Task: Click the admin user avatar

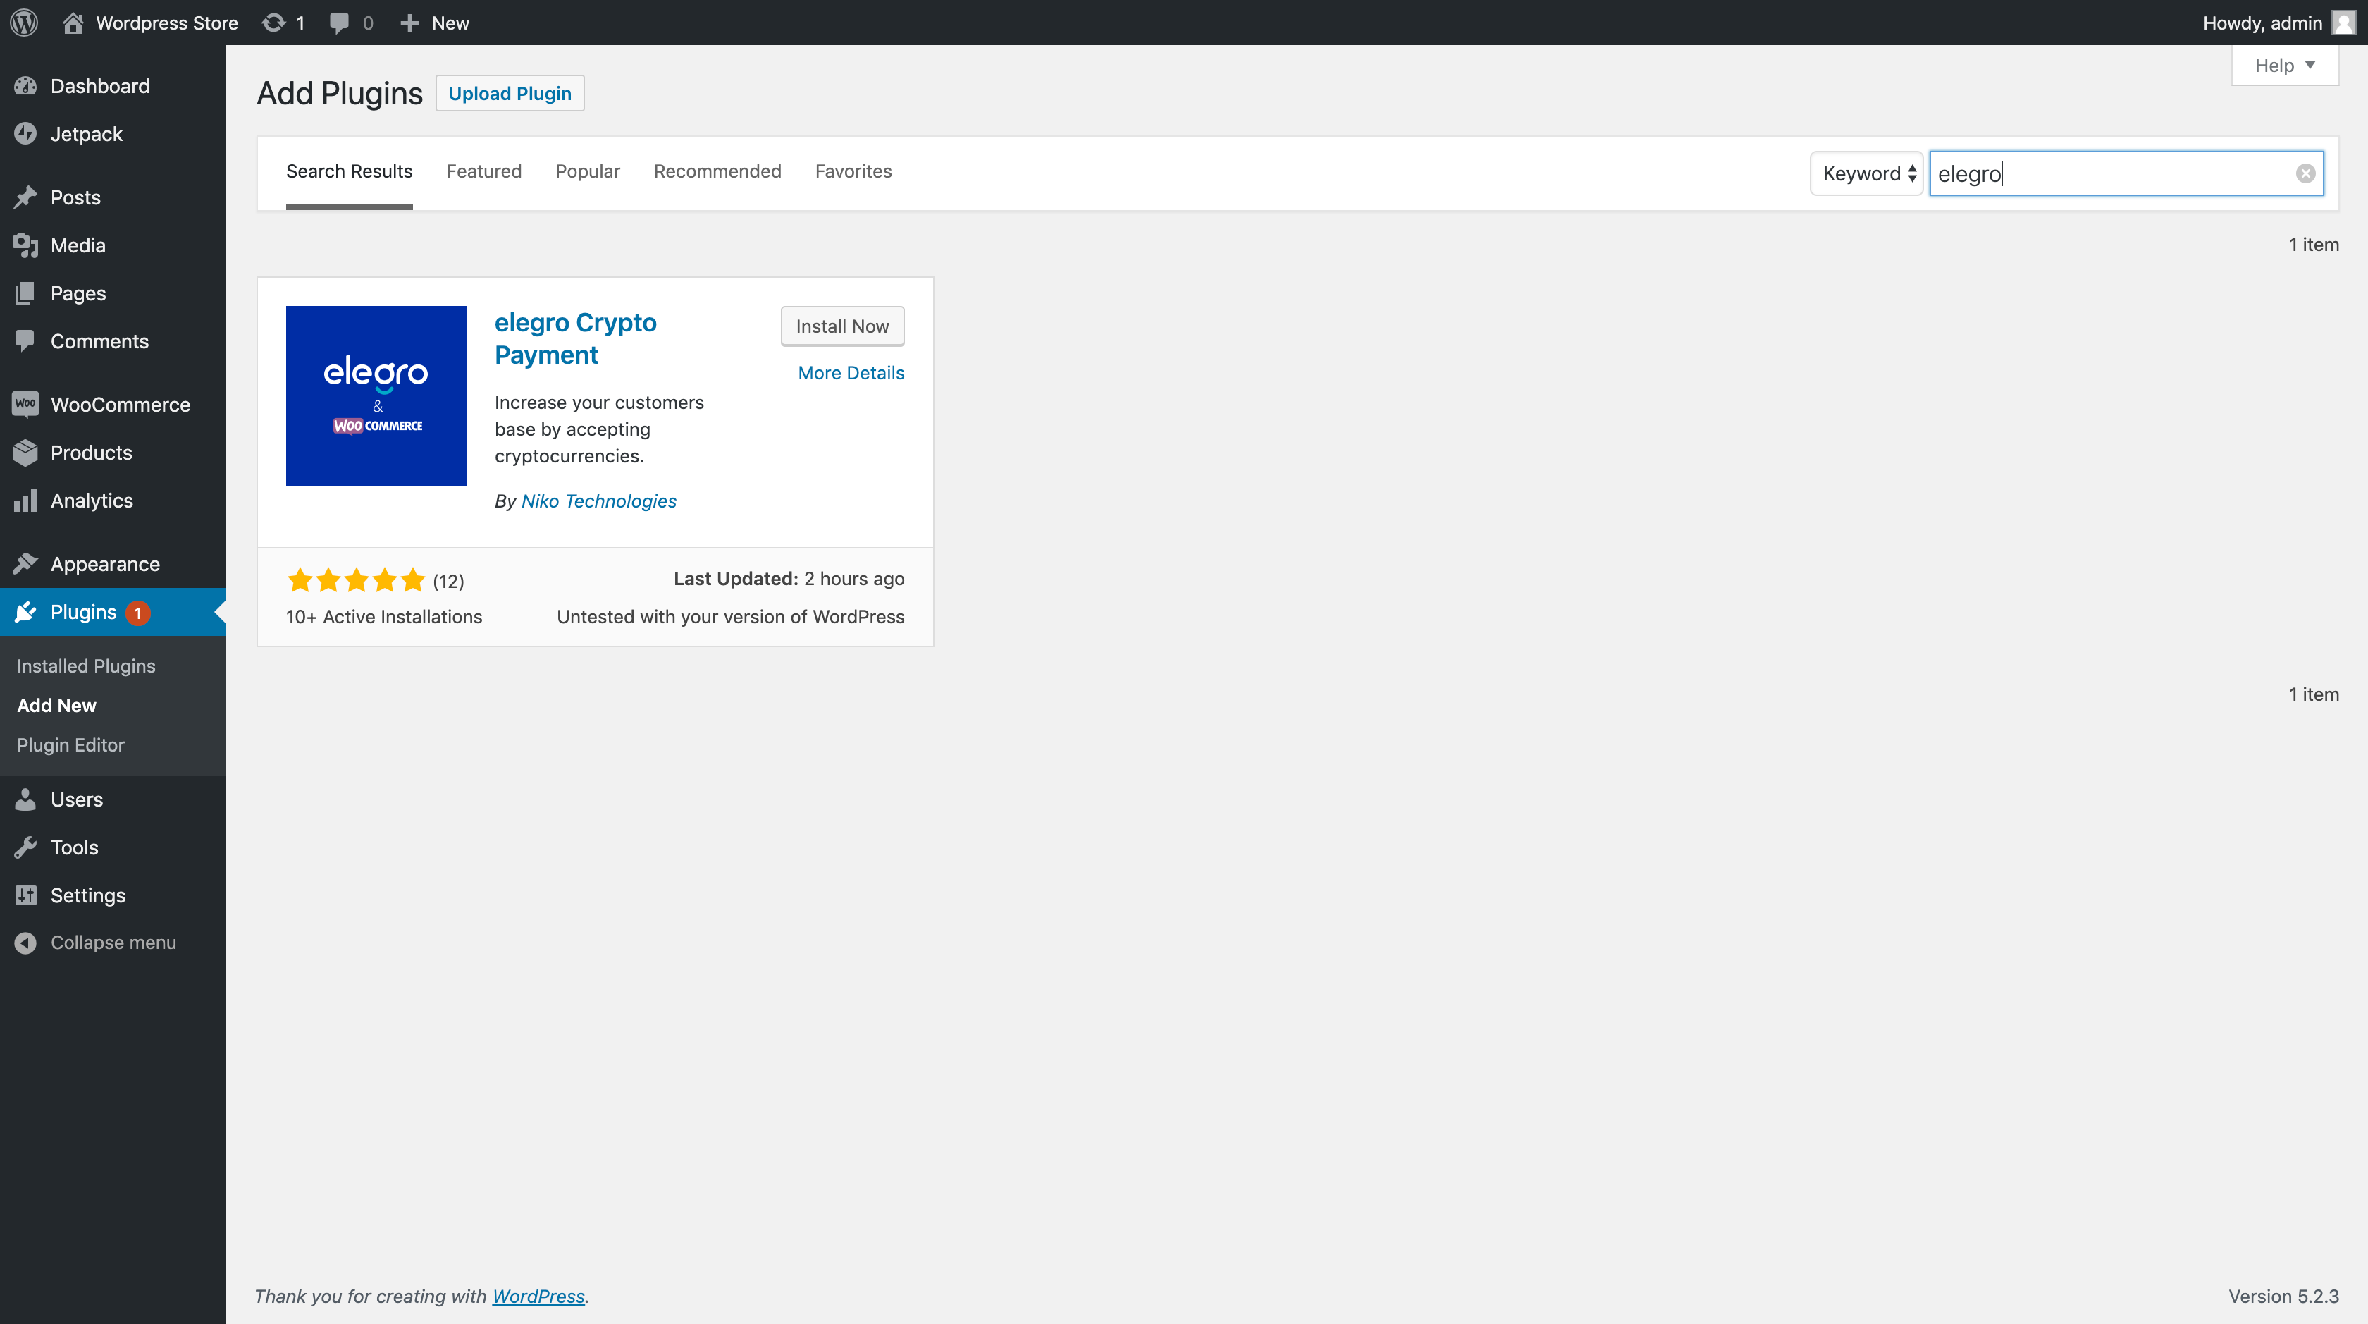Action: tap(2343, 22)
